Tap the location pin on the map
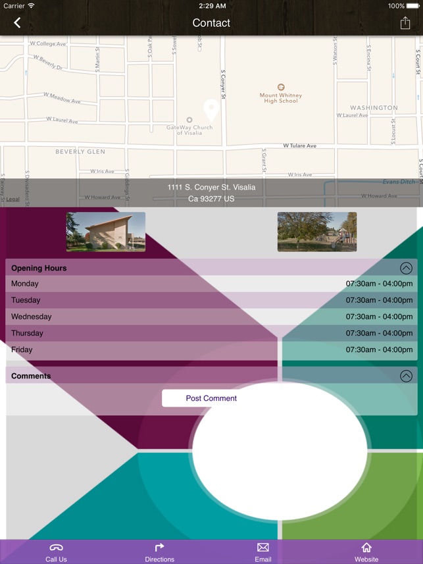Viewport: 423px width, 564px height. (x=211, y=110)
